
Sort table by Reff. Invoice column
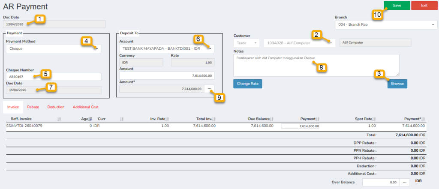(x=59, y=119)
